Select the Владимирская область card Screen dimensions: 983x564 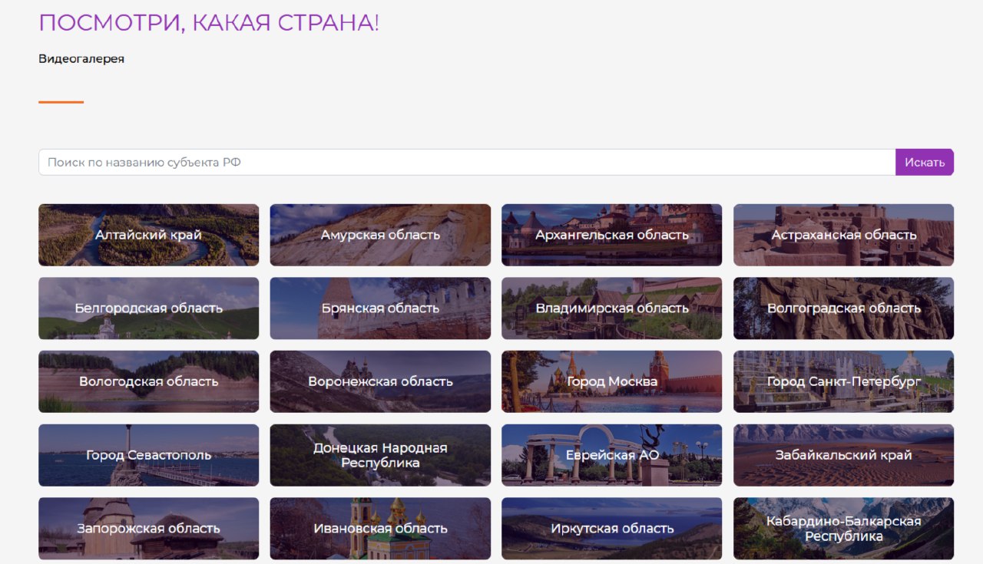pos(612,308)
